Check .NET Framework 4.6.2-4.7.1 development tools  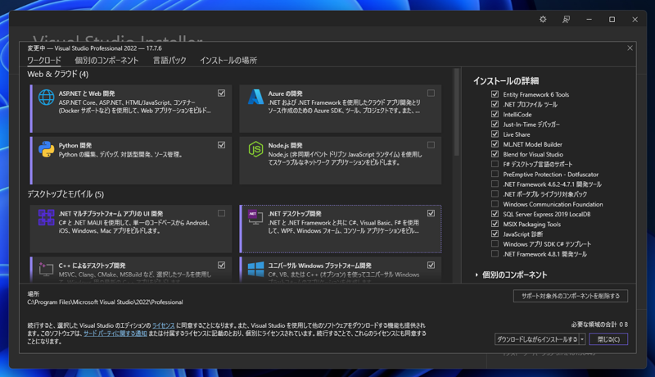coord(495,184)
